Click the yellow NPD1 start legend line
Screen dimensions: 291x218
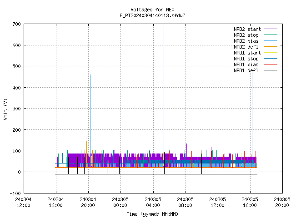pos(271,53)
